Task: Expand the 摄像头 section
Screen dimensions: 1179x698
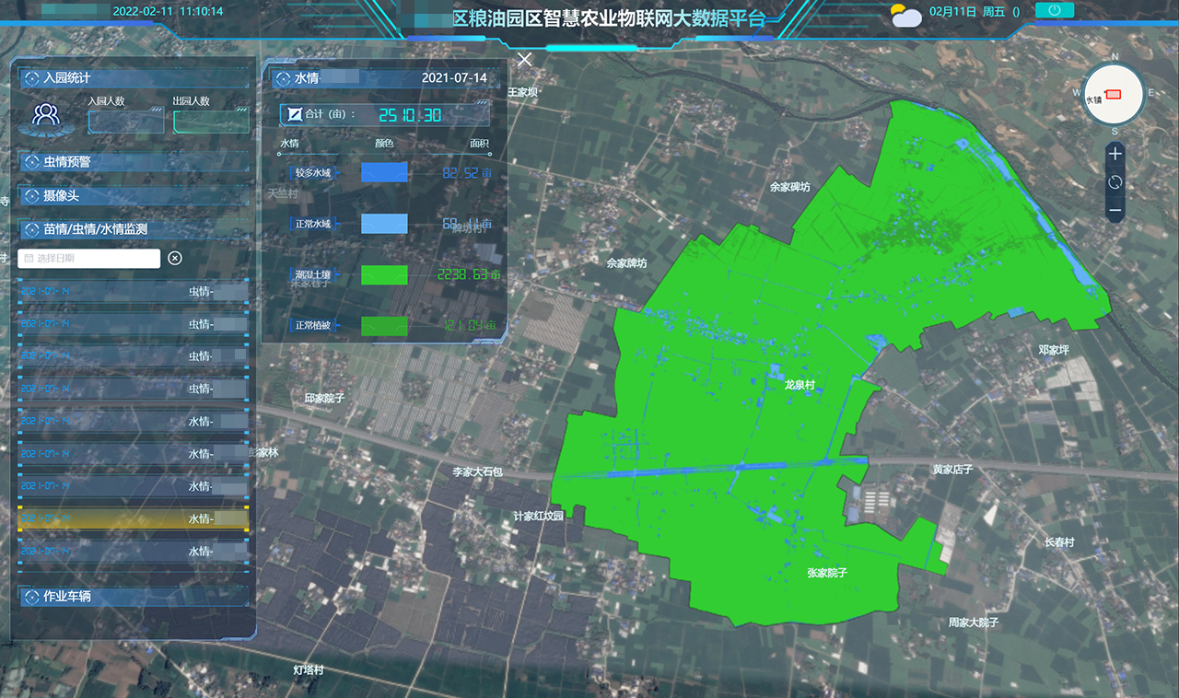Action: (134, 196)
